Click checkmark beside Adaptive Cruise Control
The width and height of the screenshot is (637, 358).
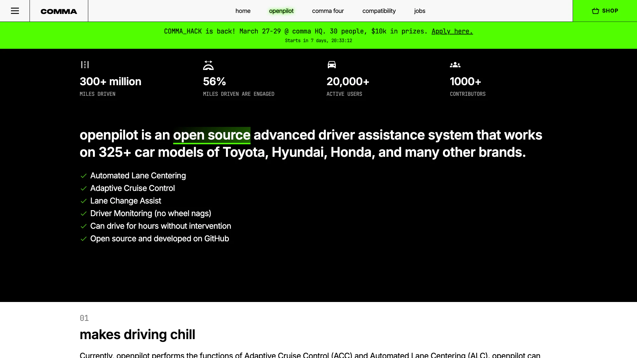click(84, 188)
